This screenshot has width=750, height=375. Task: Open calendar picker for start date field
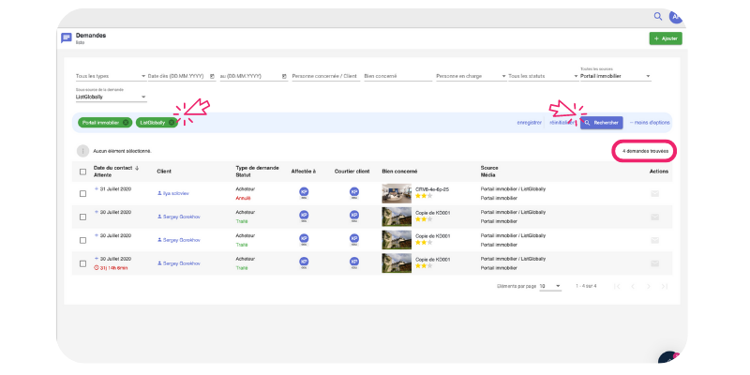pyautogui.click(x=213, y=76)
